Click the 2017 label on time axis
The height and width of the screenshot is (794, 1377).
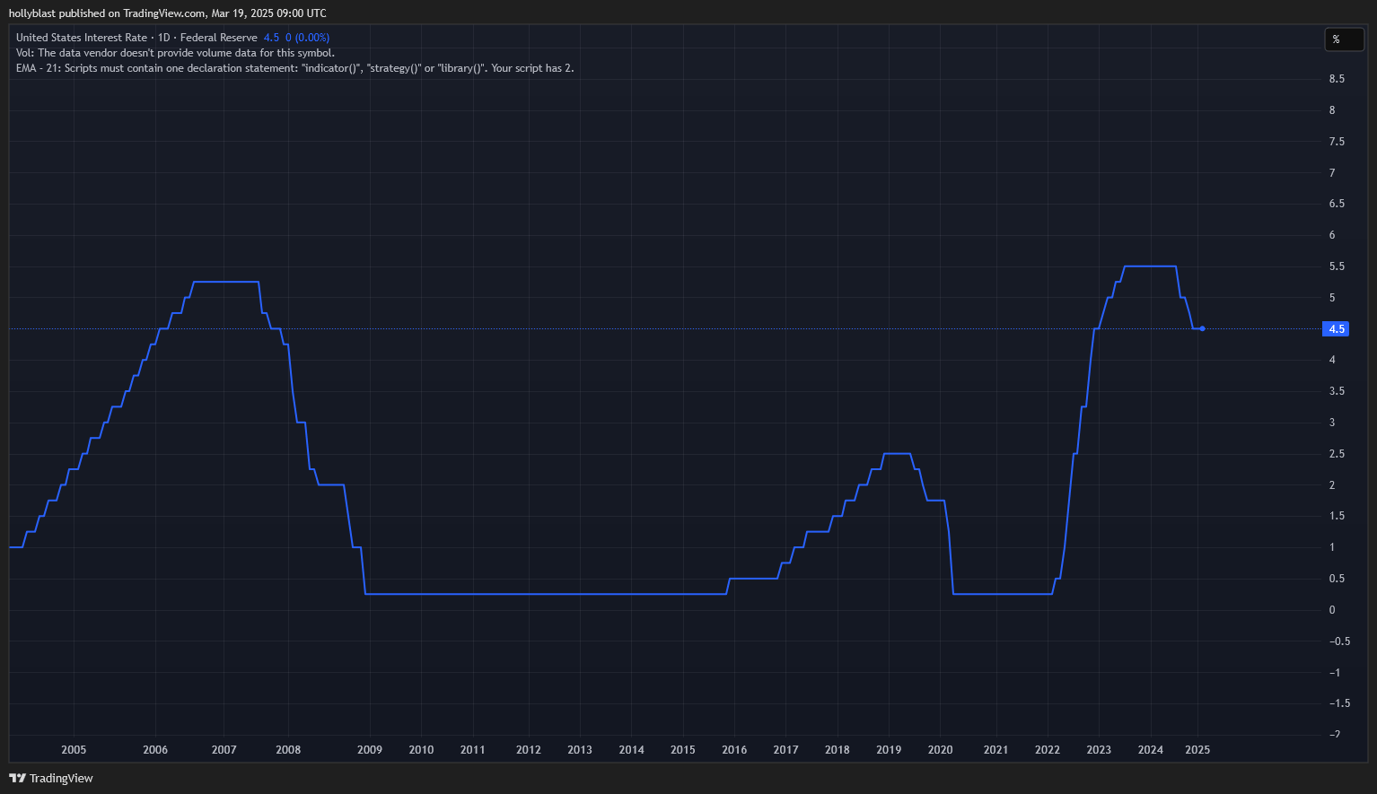point(786,750)
